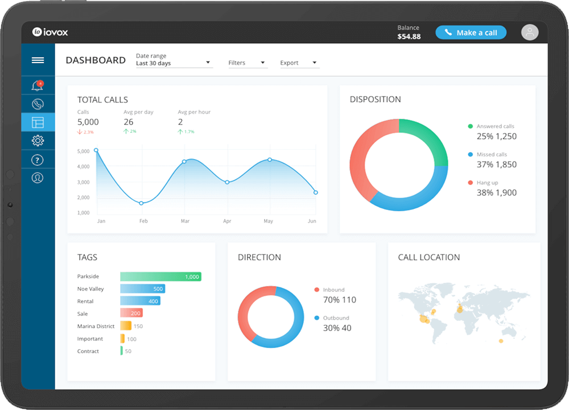Image resolution: width=569 pixels, height=410 pixels.
Task: Select the dashboard layout icon in sidebar
Action: [x=38, y=122]
